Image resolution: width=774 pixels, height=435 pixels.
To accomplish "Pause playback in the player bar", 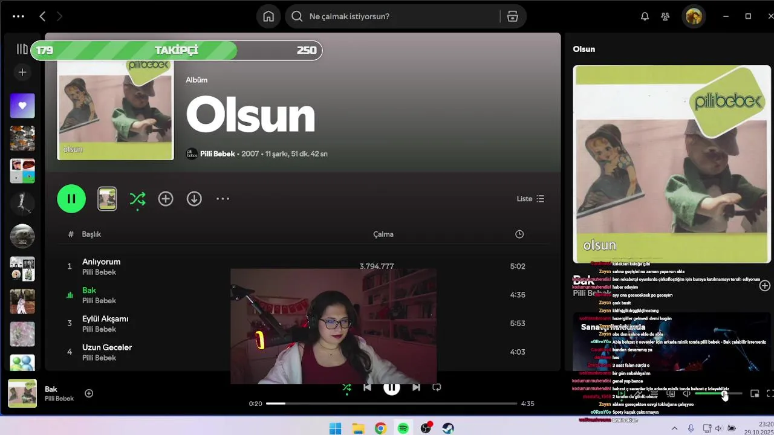I will [391, 388].
